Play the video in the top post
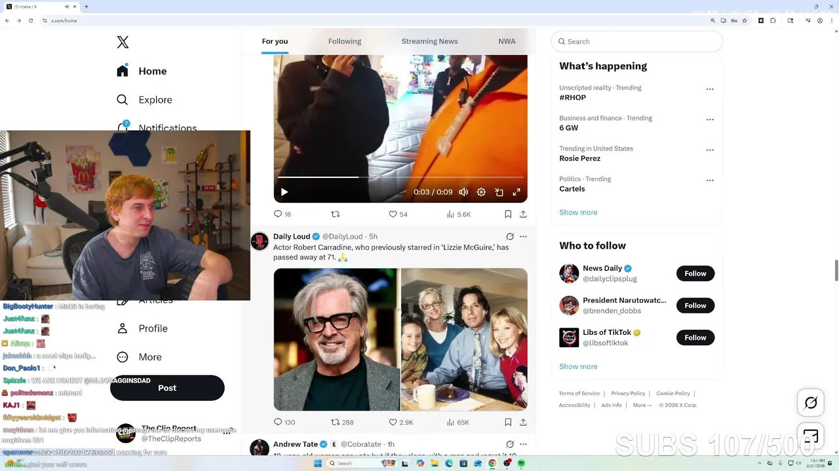This screenshot has height=471, width=839. coord(284,192)
